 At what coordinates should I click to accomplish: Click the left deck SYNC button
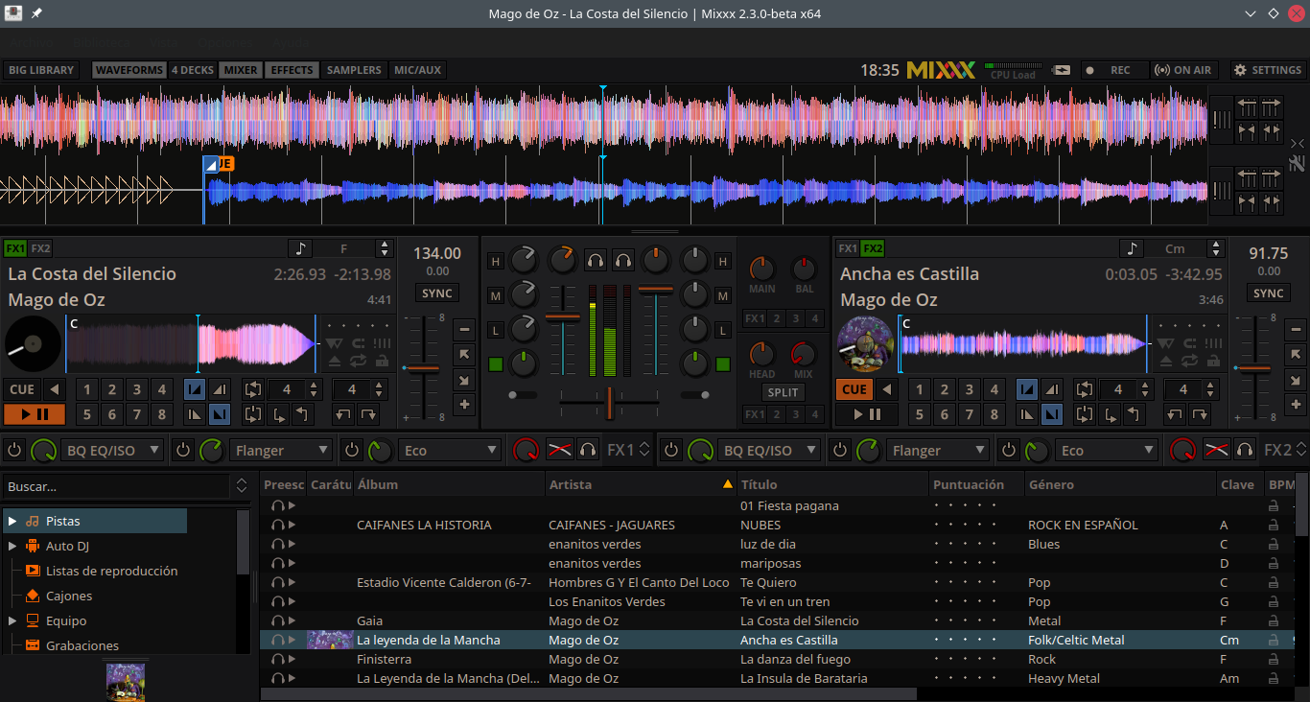(x=436, y=293)
